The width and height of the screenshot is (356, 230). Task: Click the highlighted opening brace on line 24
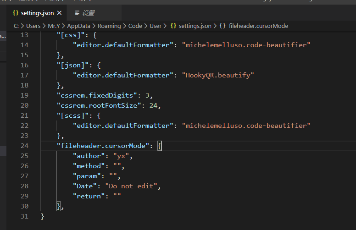point(160,146)
